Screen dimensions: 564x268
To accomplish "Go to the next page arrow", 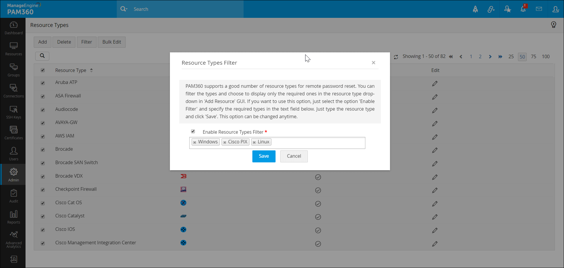I will (490, 57).
